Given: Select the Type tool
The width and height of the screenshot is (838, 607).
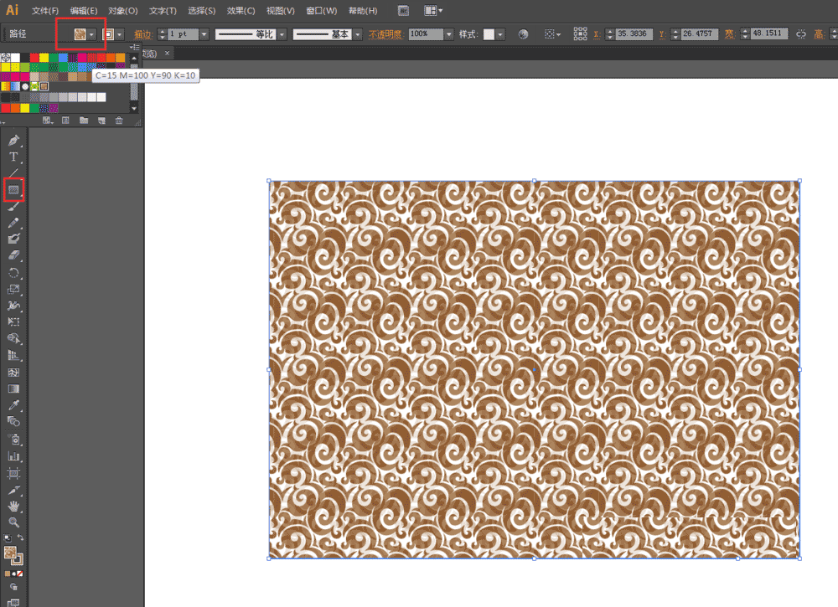Looking at the screenshot, I should (13, 157).
